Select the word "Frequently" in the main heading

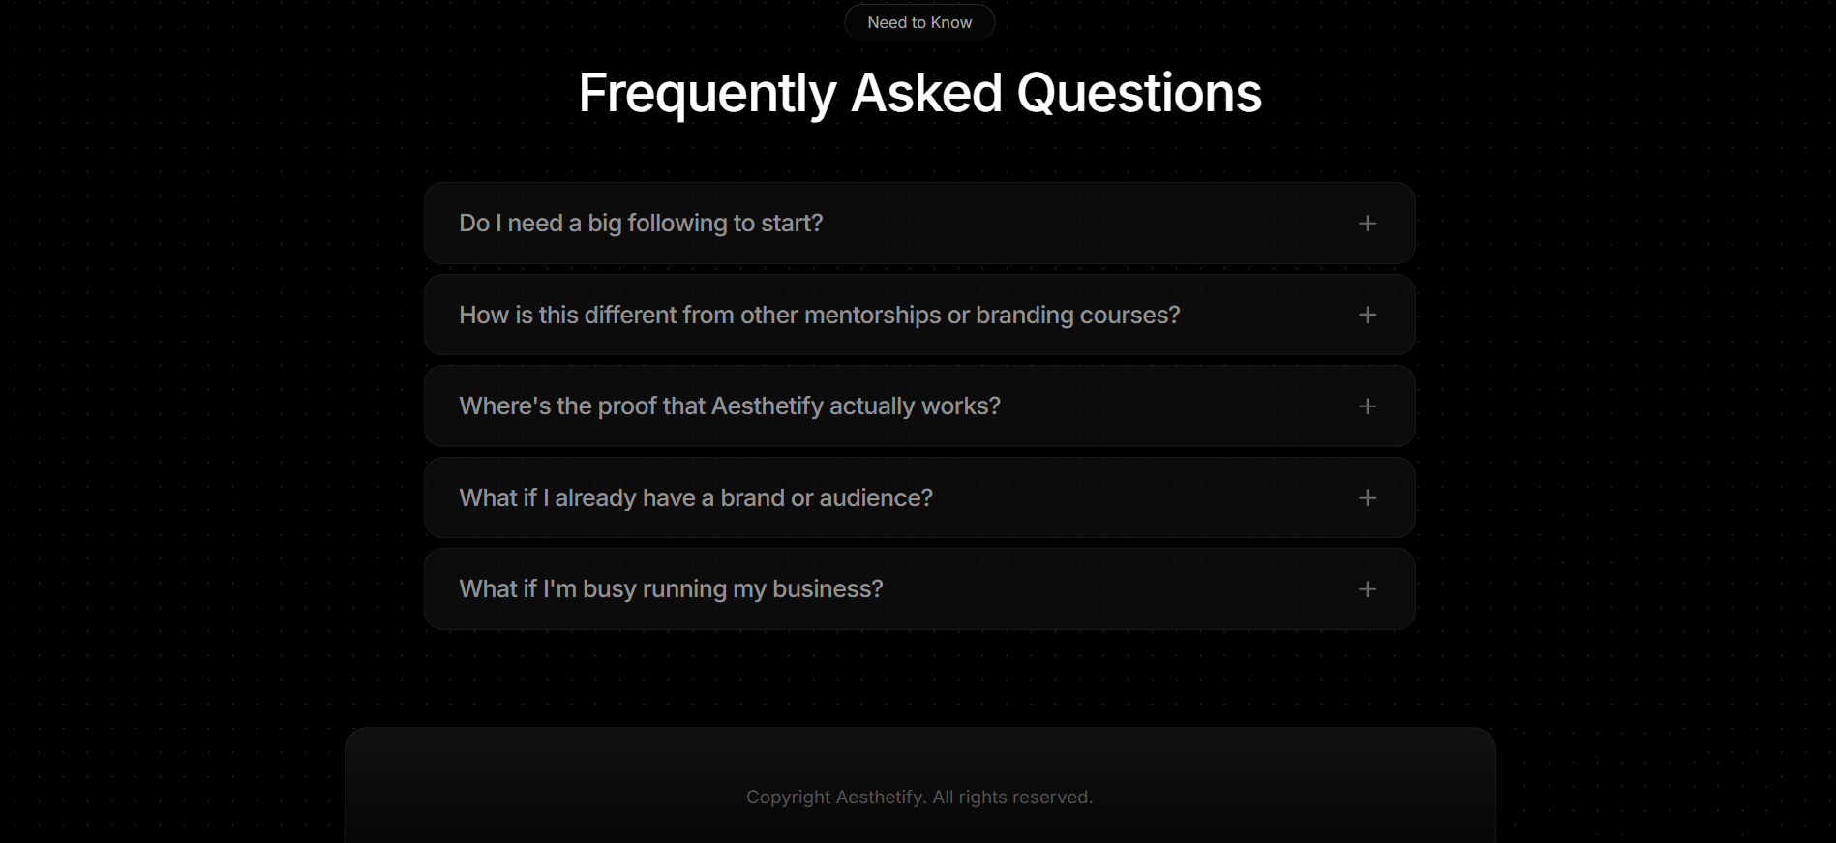point(707,93)
